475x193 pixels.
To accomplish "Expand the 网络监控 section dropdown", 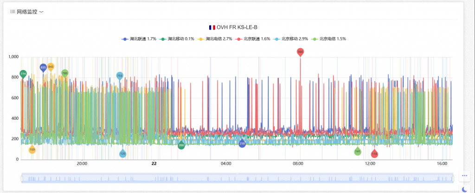I will pyautogui.click(x=41, y=12).
